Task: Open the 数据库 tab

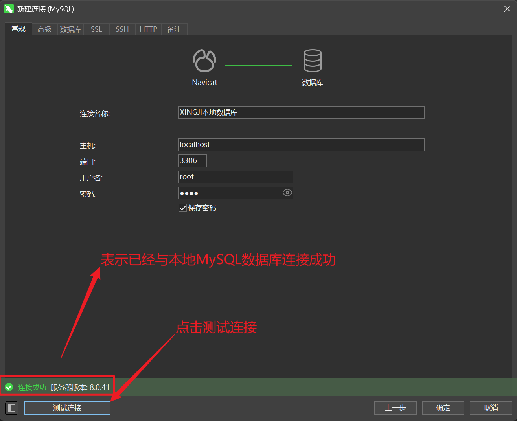Action: 70,29
